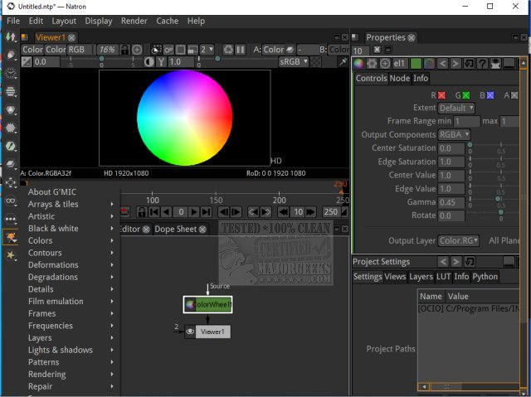The height and width of the screenshot is (397, 531).
Task: Click the help question mark icon in Properties
Action: (x=483, y=63)
